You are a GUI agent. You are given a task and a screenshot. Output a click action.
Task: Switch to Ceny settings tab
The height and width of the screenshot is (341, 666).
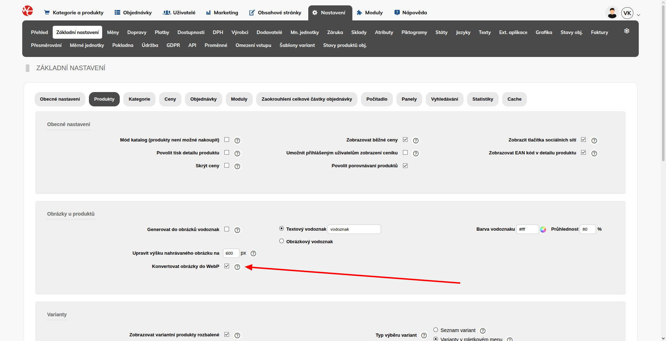click(170, 99)
